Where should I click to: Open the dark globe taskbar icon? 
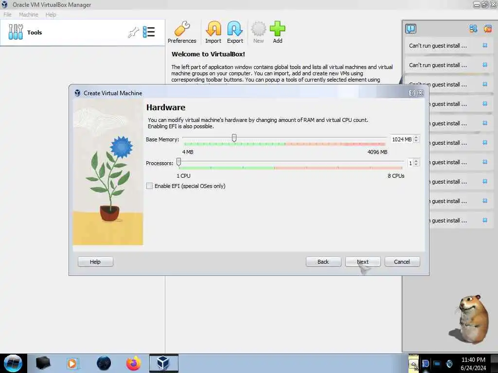(104, 363)
